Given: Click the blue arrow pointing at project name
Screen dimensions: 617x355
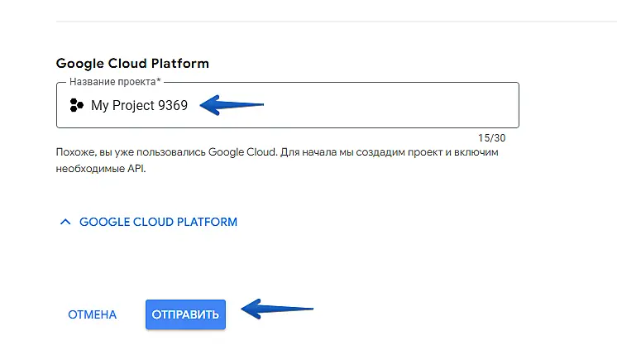Looking at the screenshot, I should tap(232, 105).
